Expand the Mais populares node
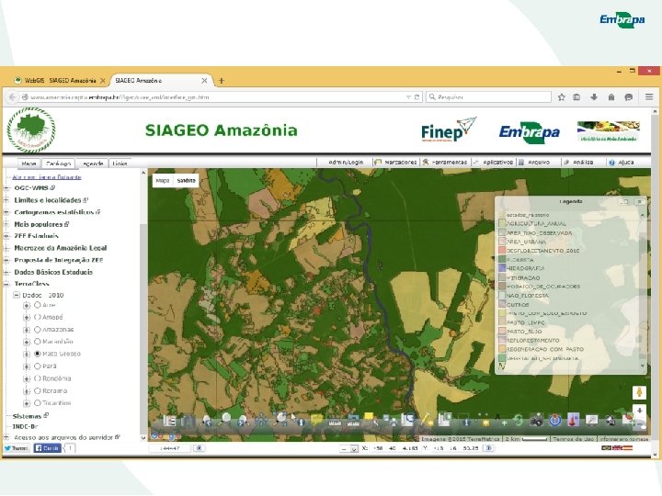This screenshot has width=662, height=496. tap(6, 224)
